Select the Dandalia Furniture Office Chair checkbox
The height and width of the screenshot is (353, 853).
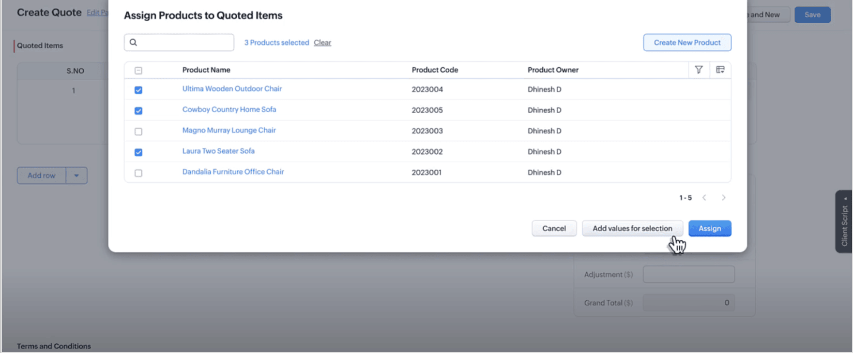click(x=138, y=173)
